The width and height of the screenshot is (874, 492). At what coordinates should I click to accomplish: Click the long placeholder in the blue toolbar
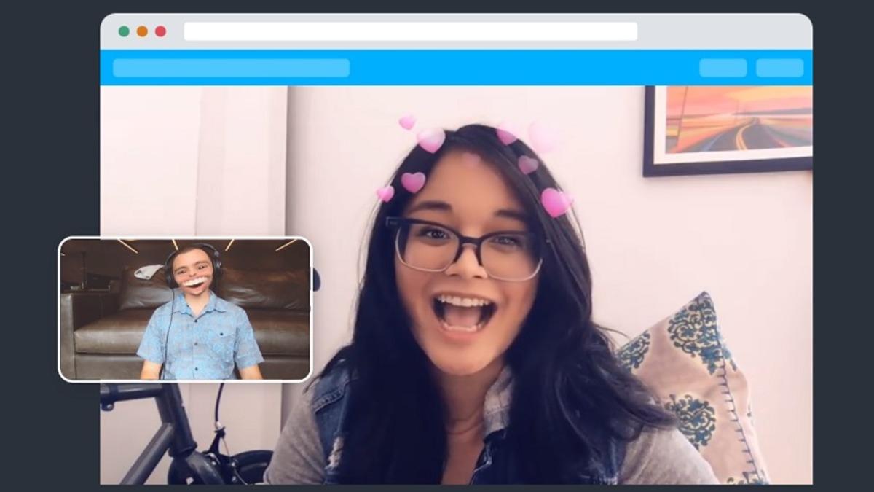tap(231, 68)
